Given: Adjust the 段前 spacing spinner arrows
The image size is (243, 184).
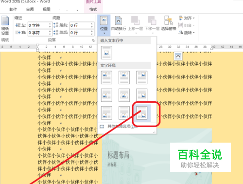Looking at the screenshot, I should [x=92, y=25].
